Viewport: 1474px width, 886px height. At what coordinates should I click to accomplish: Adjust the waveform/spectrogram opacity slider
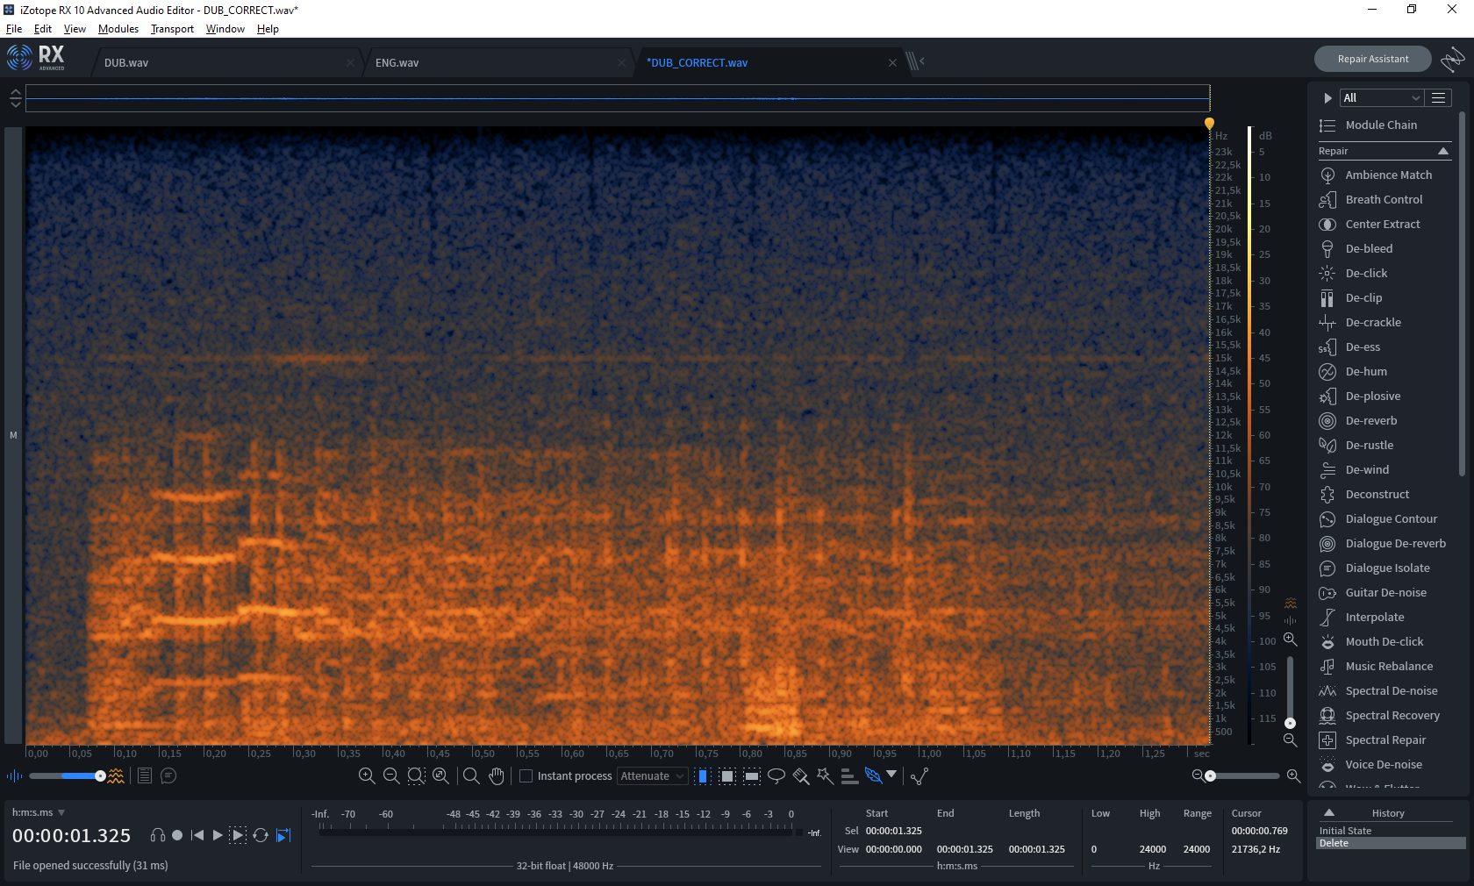[100, 775]
